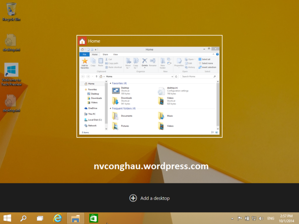
Task: Open the taskbar clock showing 2:57 PM
Action: [x=286, y=219]
